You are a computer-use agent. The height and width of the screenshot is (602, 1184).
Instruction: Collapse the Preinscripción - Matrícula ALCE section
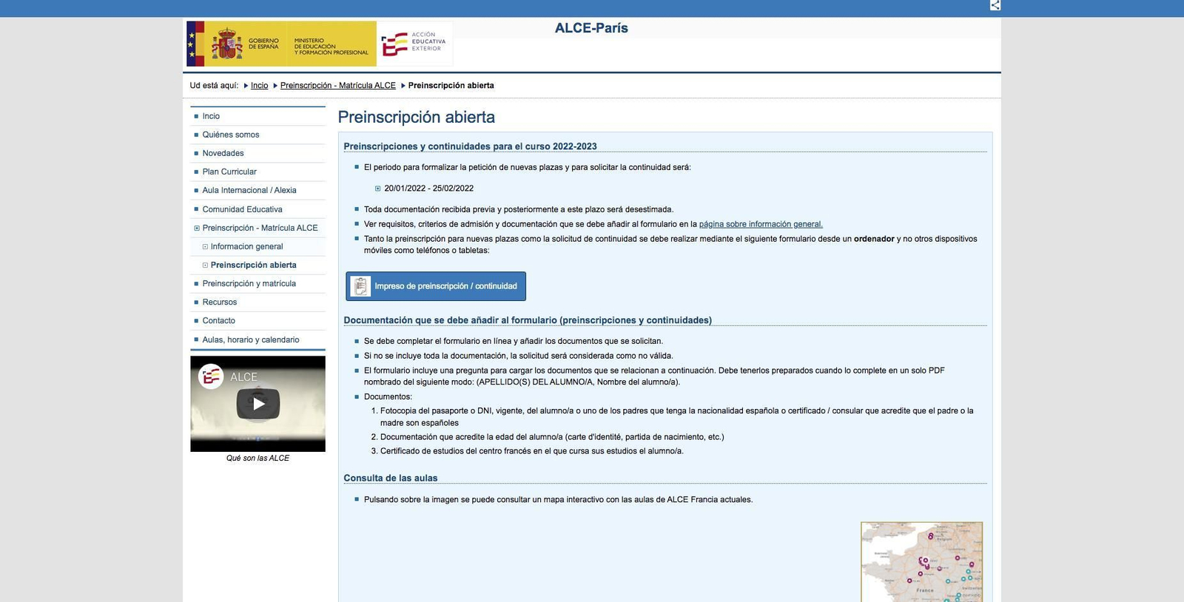[197, 228]
